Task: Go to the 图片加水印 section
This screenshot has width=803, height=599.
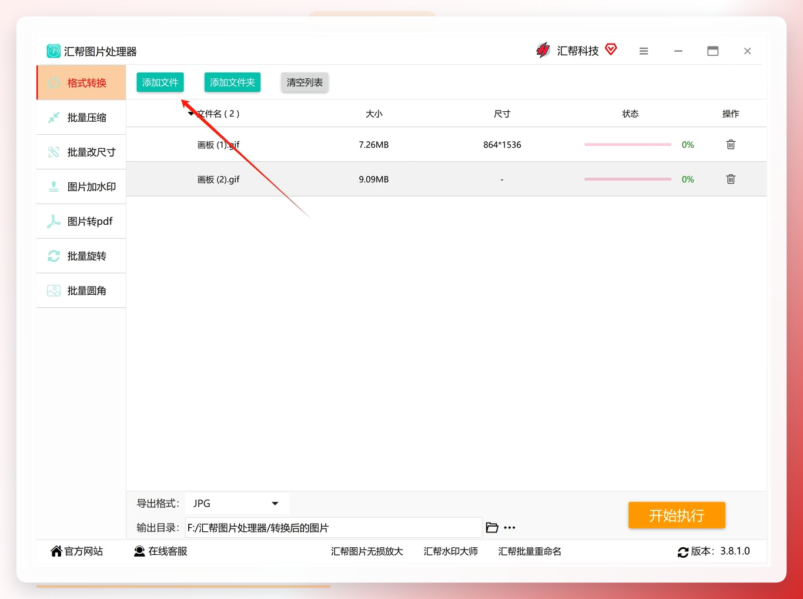Action: pyautogui.click(x=81, y=187)
